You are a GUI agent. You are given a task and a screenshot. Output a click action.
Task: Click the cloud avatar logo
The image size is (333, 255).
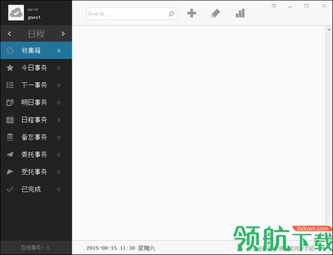[x=16, y=13]
